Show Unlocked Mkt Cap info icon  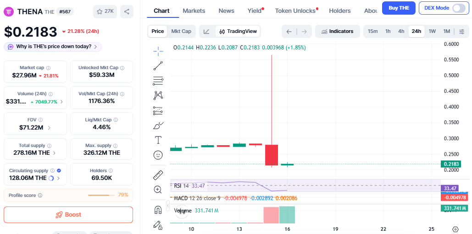tap(122, 68)
